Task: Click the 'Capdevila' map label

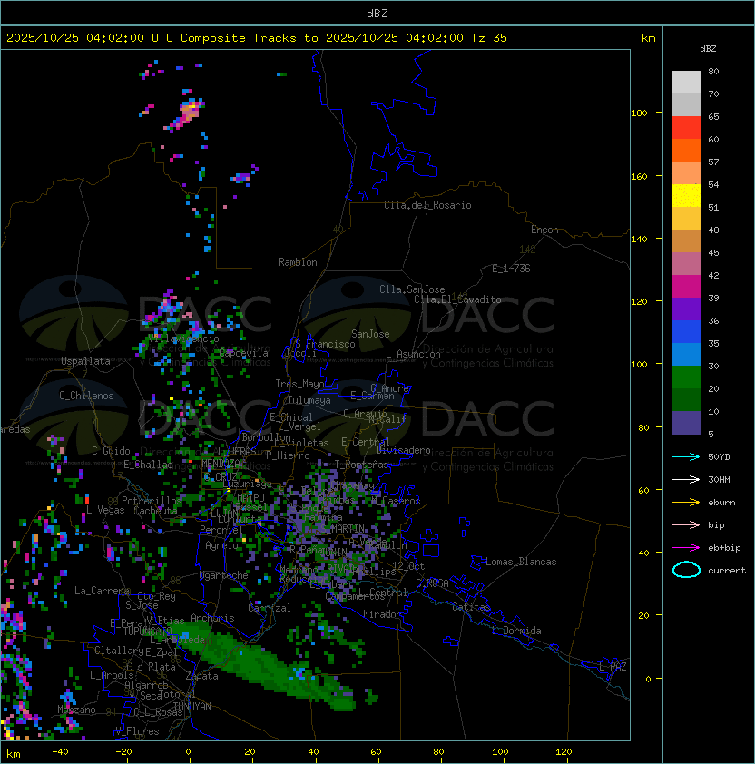Action: pos(244,353)
